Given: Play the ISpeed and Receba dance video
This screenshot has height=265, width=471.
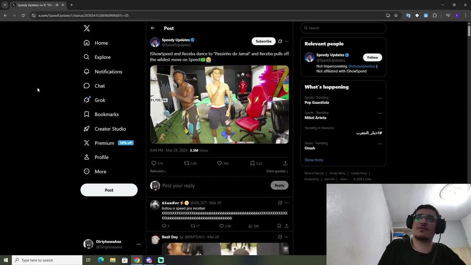Looking at the screenshot, I should 219,105.
